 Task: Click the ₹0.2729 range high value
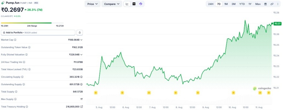[60, 26]
